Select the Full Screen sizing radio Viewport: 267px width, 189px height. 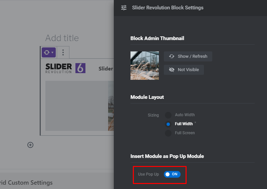(168, 133)
